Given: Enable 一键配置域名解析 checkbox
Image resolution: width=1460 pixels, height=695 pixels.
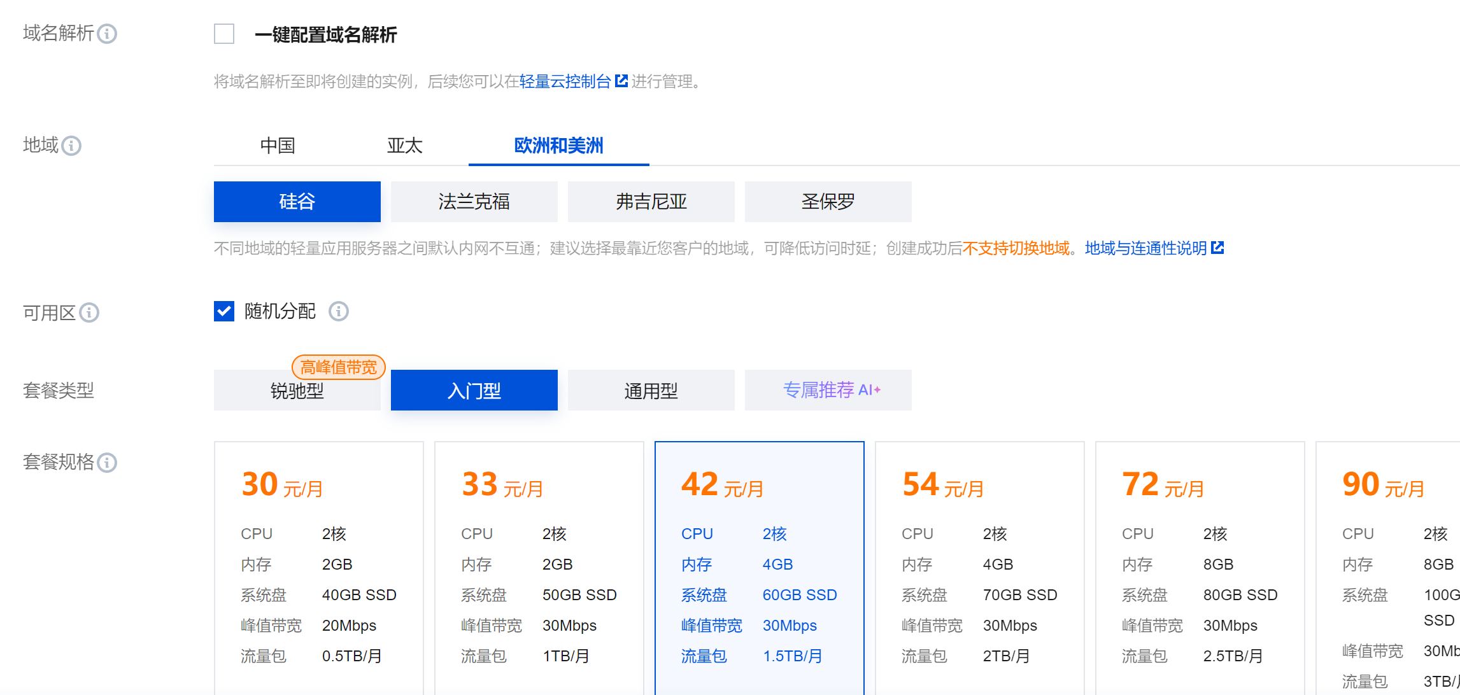Looking at the screenshot, I should tap(224, 34).
